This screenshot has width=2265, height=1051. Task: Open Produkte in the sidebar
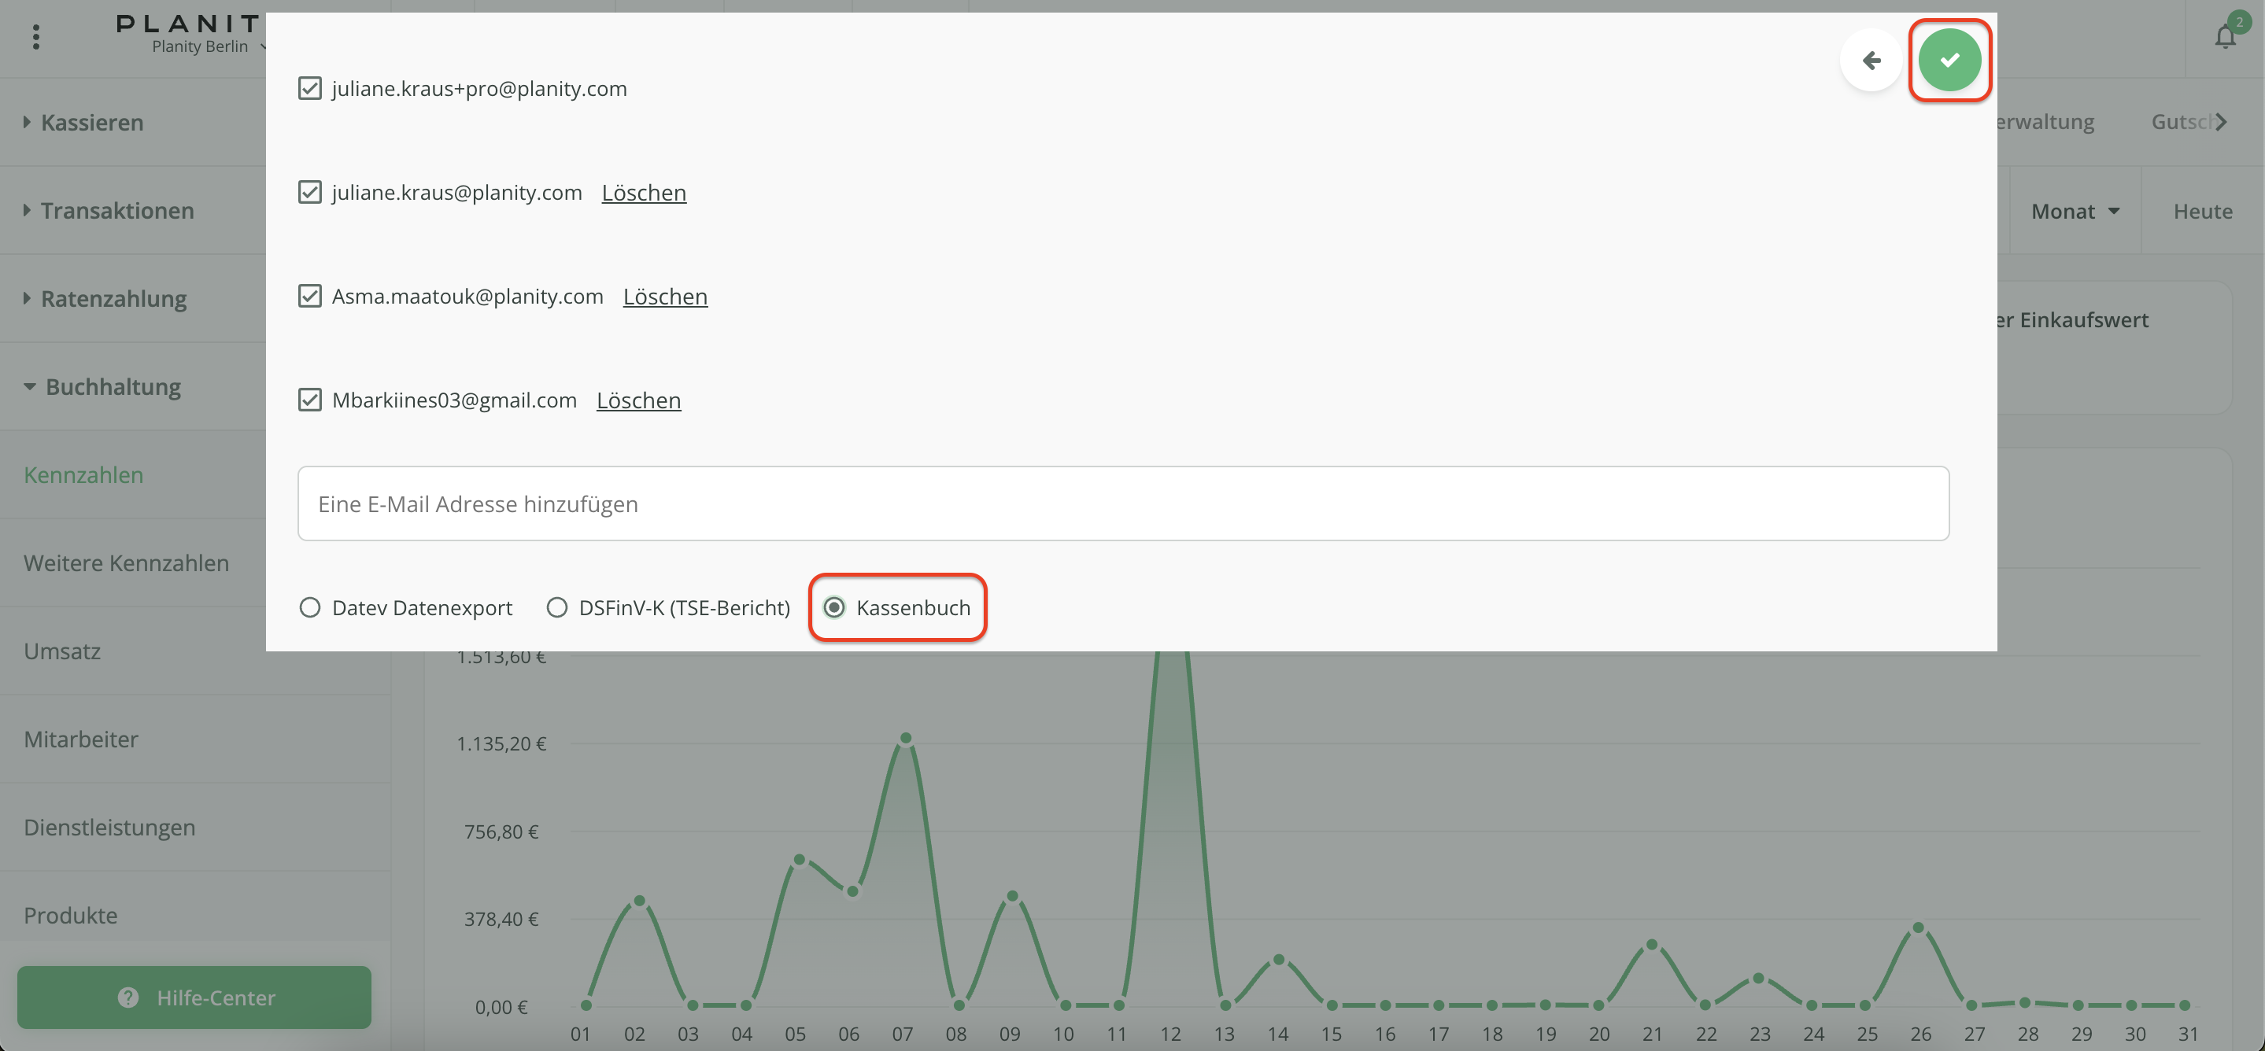click(x=70, y=916)
